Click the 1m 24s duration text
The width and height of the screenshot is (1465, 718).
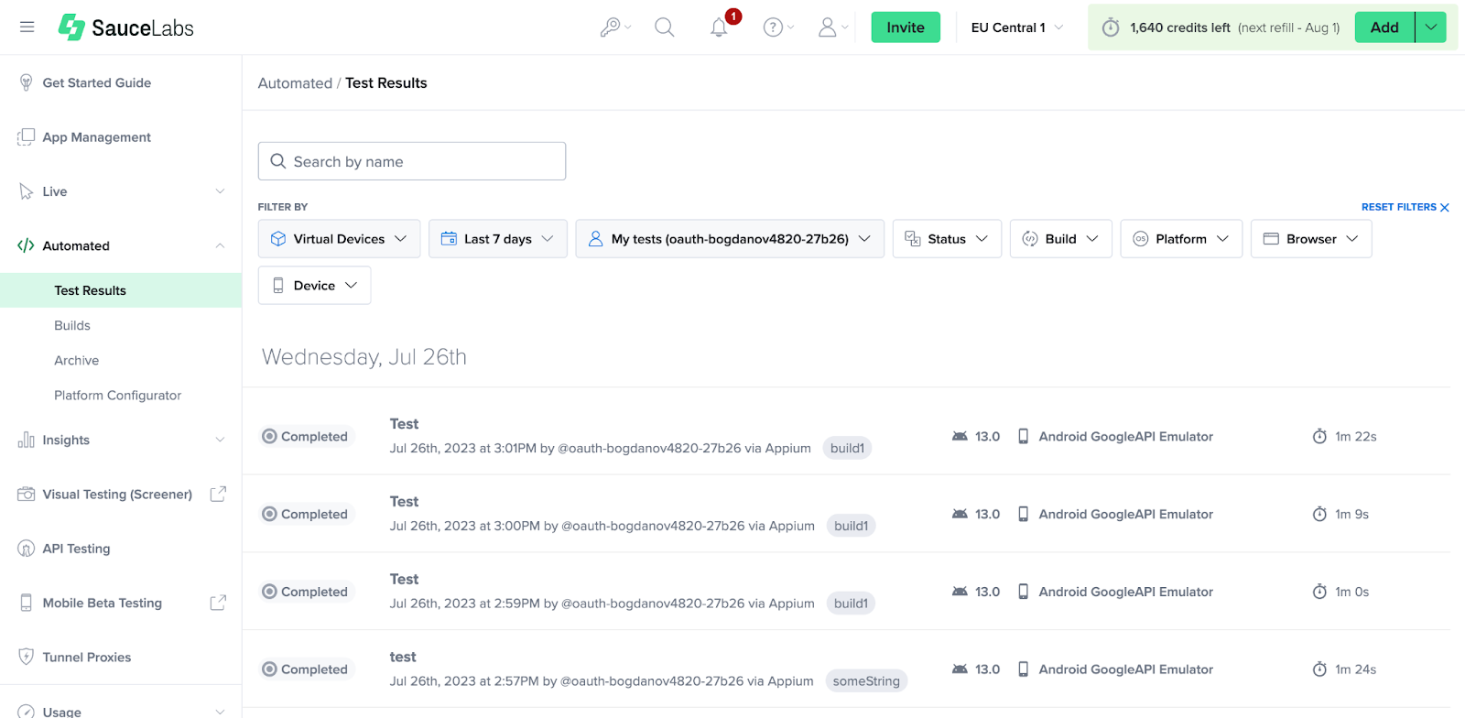click(x=1355, y=669)
